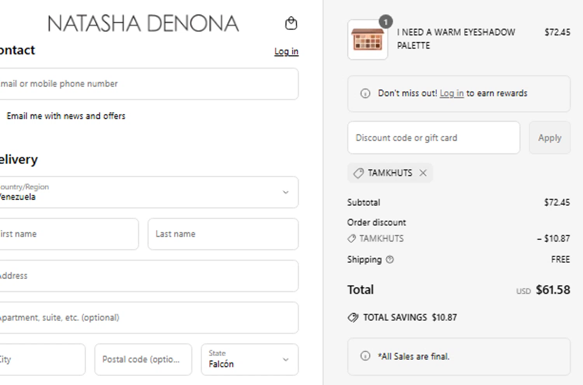Click the FREE shipping value
583x385 pixels.
560,260
